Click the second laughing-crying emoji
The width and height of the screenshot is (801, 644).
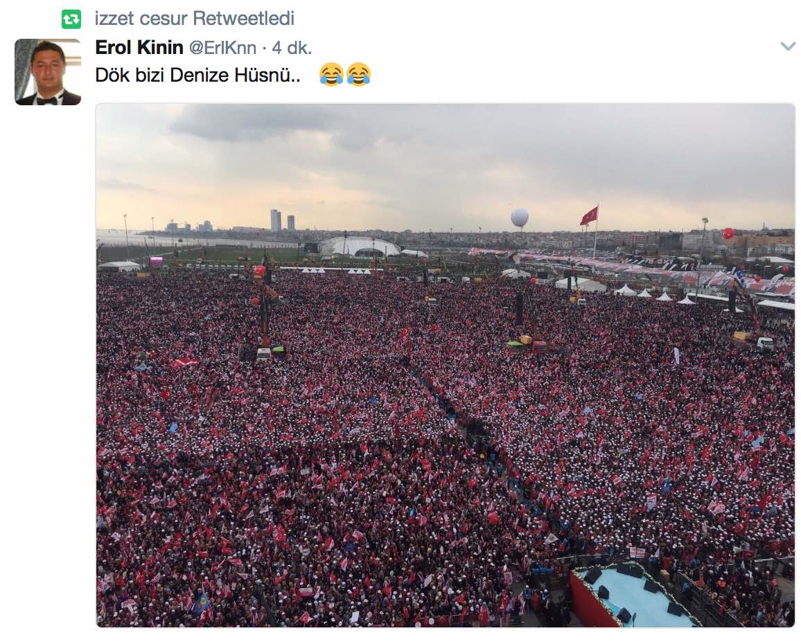(x=359, y=75)
